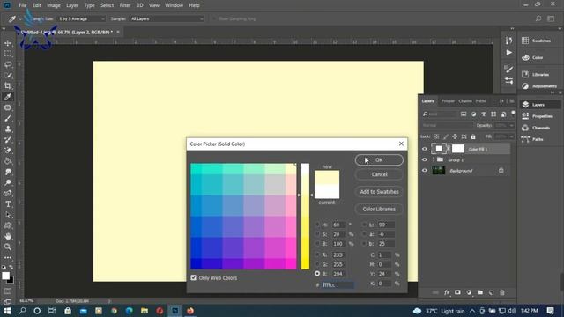Viewport: 564px width, 317px height.
Task: Click the vertical color slider strip
Action: coord(305,216)
